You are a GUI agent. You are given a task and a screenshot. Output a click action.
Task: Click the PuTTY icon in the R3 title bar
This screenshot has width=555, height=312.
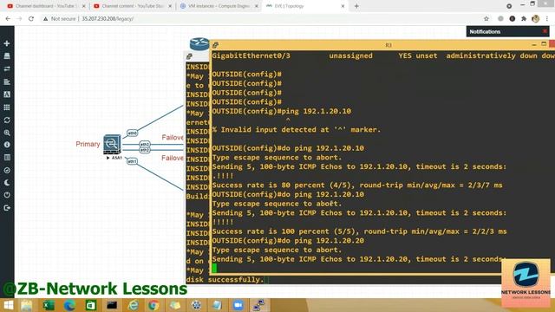tap(215, 45)
